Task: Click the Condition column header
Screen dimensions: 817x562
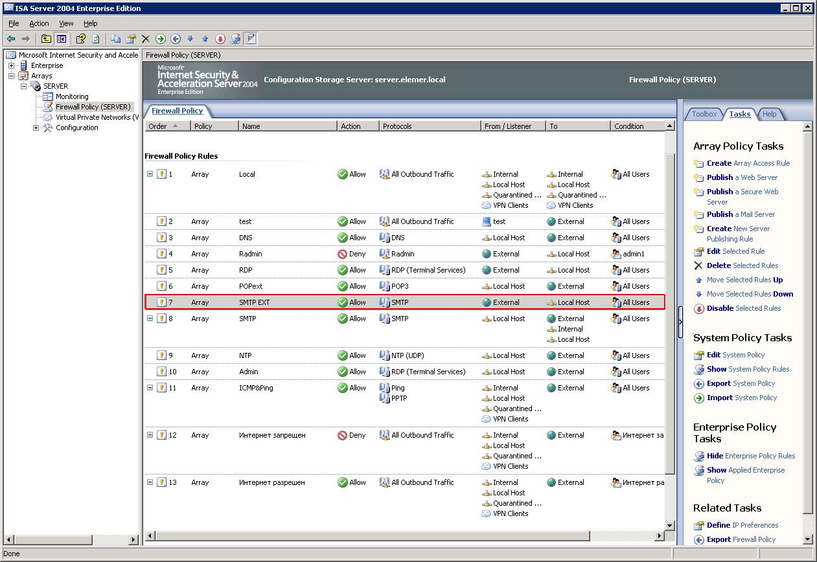Action: click(x=638, y=126)
